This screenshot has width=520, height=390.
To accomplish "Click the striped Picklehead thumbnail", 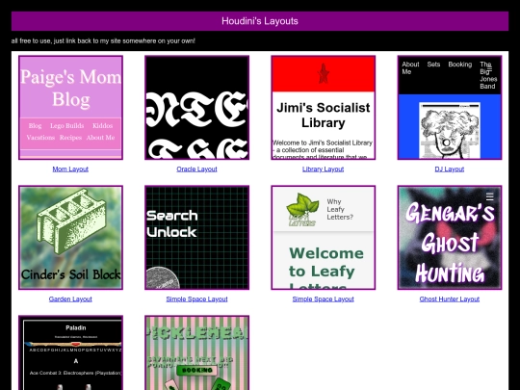I will point(197,352).
